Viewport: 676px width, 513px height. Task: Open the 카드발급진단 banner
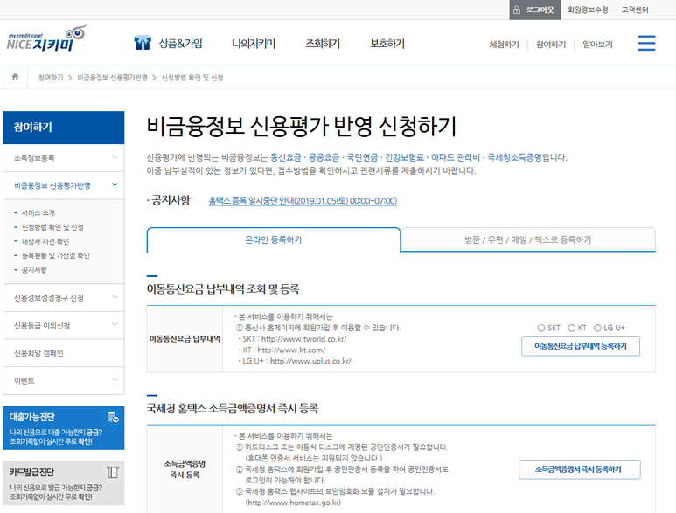[x=63, y=482]
